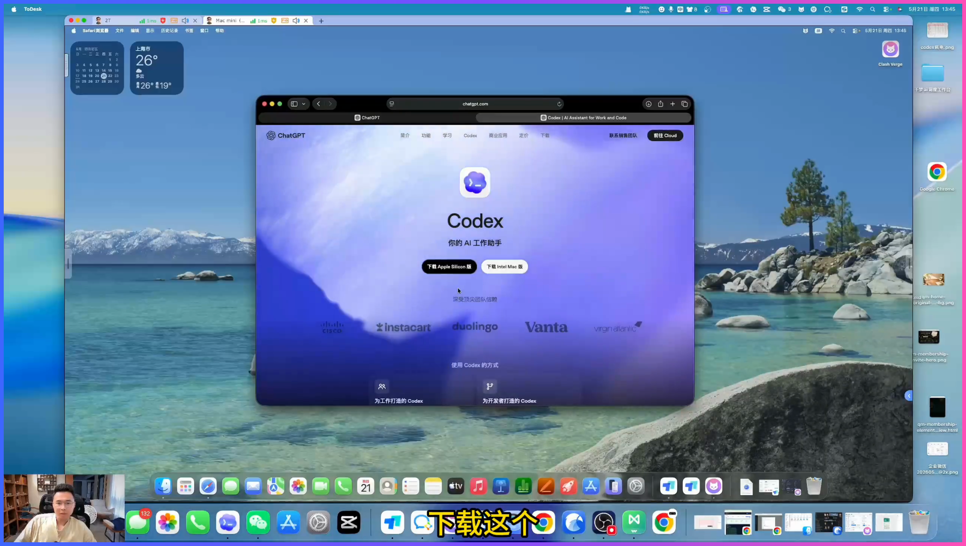Open Launchpad in the remote Dock
Image resolution: width=966 pixels, height=546 pixels.
point(186,486)
